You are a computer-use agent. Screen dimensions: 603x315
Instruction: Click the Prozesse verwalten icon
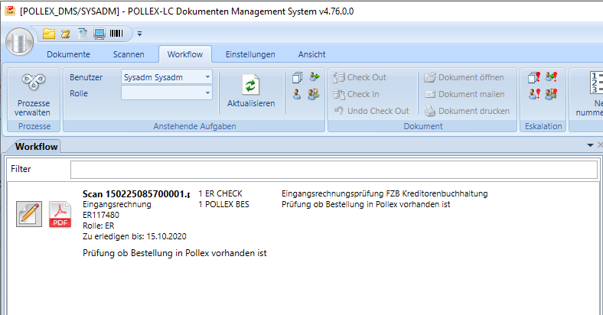31,84
